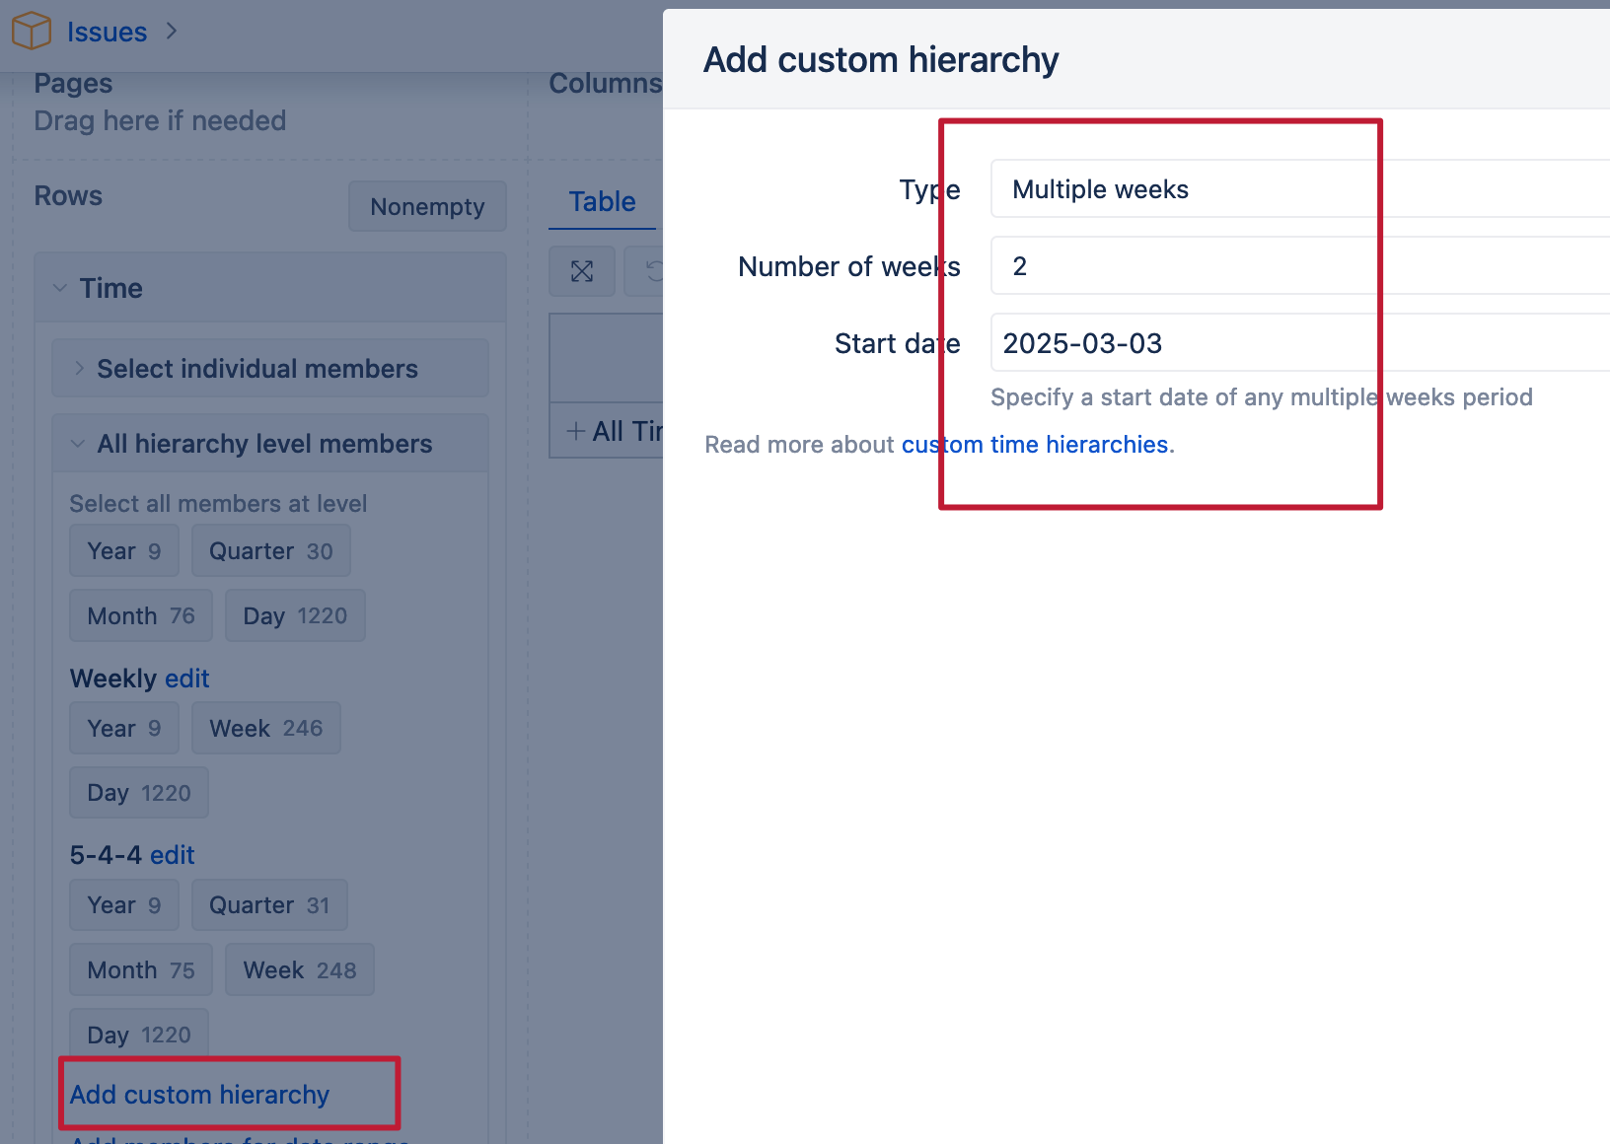Image resolution: width=1610 pixels, height=1144 pixels.
Task: Toggle the Nonempty rows button
Action: 427,206
